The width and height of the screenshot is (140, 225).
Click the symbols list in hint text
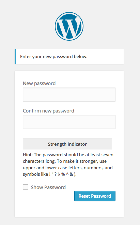pos(63,174)
